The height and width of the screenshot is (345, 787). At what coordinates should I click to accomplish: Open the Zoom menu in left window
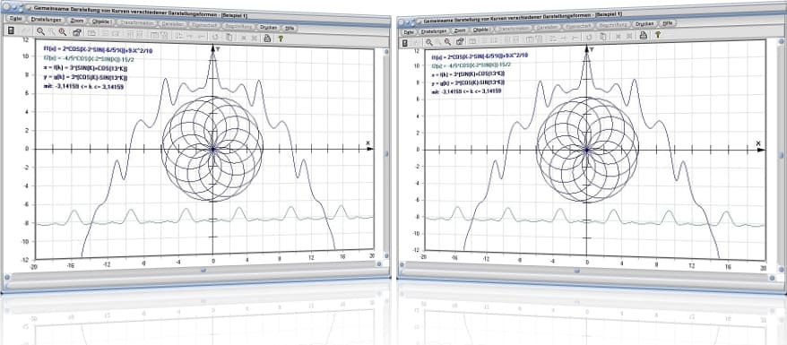77,21
